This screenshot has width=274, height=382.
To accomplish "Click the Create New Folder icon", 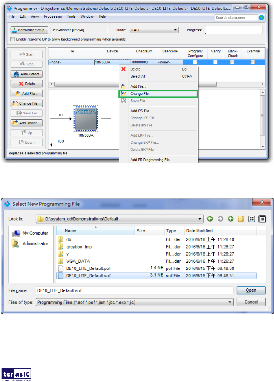I will [241, 219].
